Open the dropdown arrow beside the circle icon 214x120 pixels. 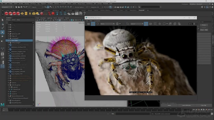[x=167, y=24]
